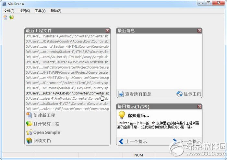Click the 阅读文档 books icon
This screenshot has width=227, height=160.
pyautogui.click(x=29, y=141)
